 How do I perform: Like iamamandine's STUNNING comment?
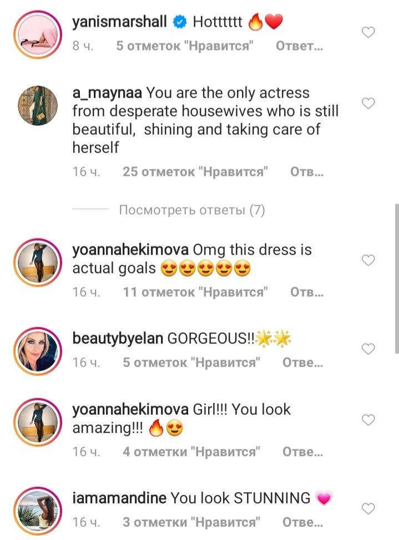(368, 508)
